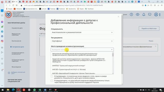164x92 pixels.
Task: Open Messenger in browser sidebar
Action: pos(2,22)
